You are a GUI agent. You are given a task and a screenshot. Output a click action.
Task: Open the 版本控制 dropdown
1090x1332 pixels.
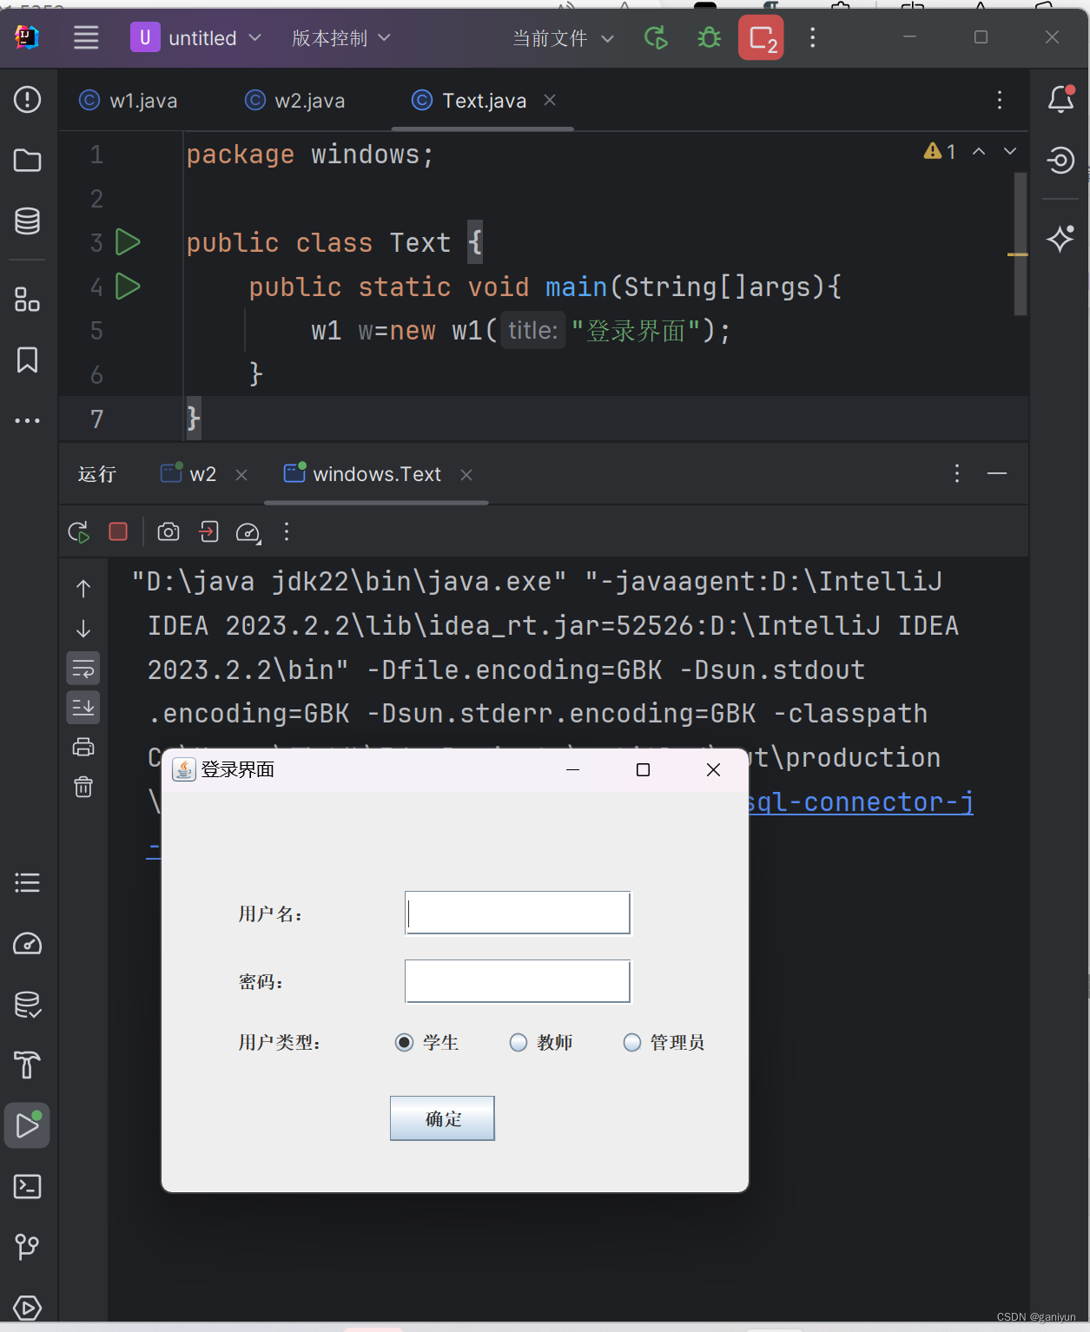click(x=340, y=37)
